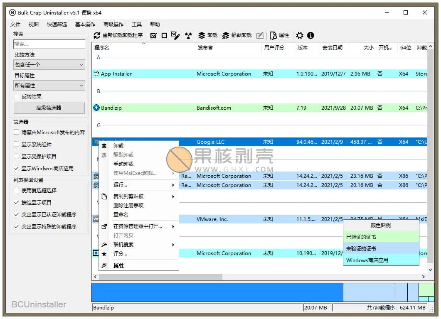This screenshot has height=319, width=441.
Task: Click 未验证的证书 blue legend swatch
Action: [x=381, y=248]
